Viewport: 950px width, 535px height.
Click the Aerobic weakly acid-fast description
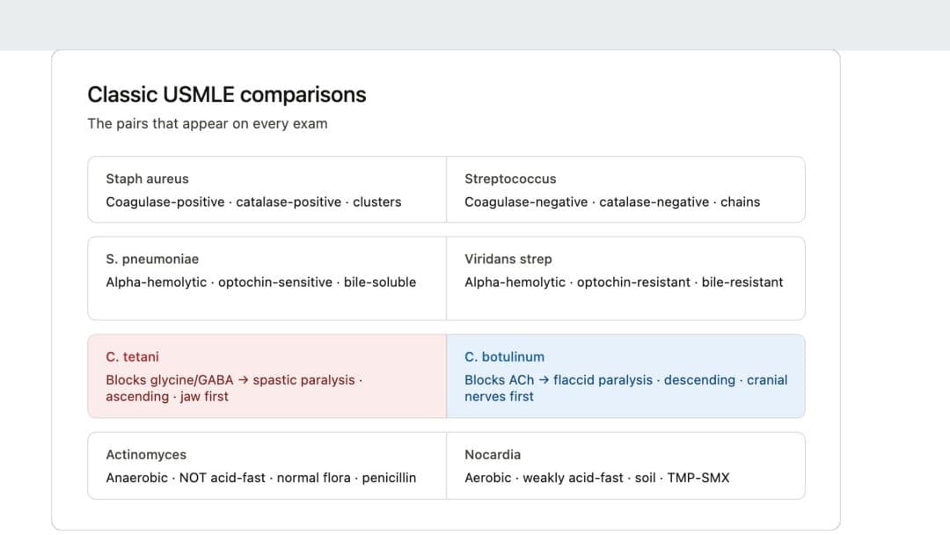[596, 478]
